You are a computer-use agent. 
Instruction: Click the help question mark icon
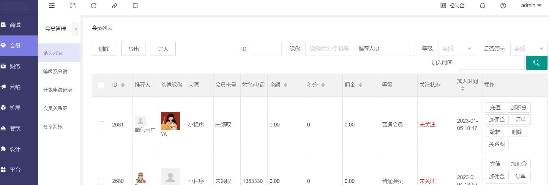[x=503, y=6]
